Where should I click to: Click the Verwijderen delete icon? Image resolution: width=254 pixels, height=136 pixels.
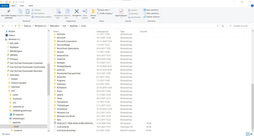click(x=76, y=11)
